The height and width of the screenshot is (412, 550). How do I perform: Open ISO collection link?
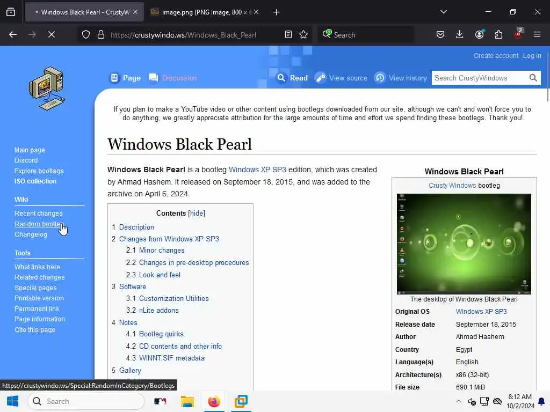(x=35, y=181)
